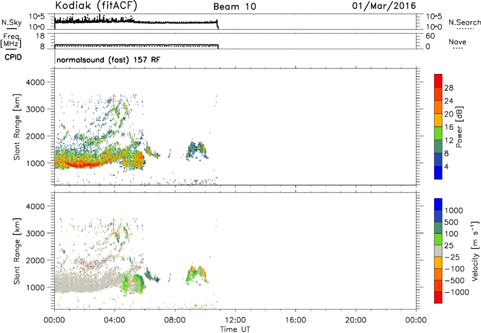Pick the red bottom segment of Velocity color bar
The width and height of the screenshot is (481, 333).
coord(438,298)
